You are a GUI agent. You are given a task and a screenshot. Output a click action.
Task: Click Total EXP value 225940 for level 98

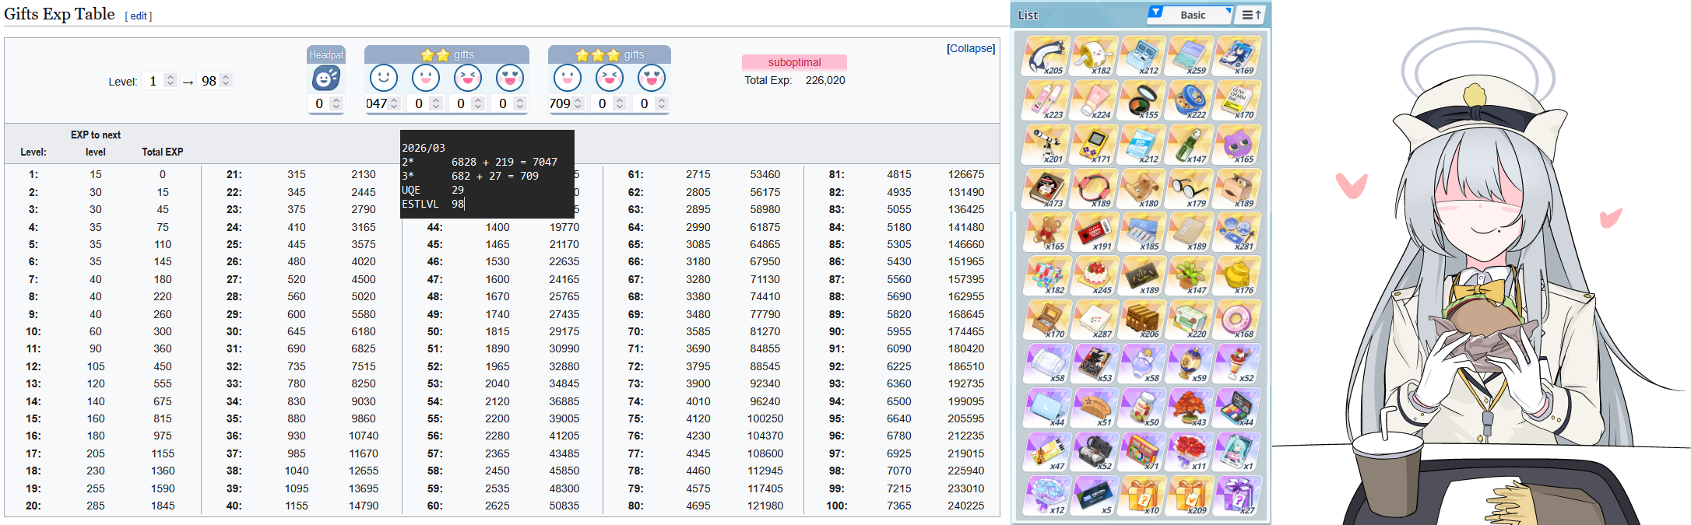(x=965, y=471)
